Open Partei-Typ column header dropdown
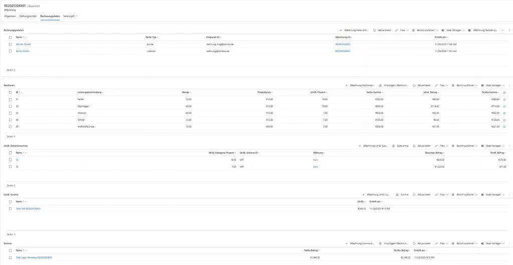 (152, 37)
